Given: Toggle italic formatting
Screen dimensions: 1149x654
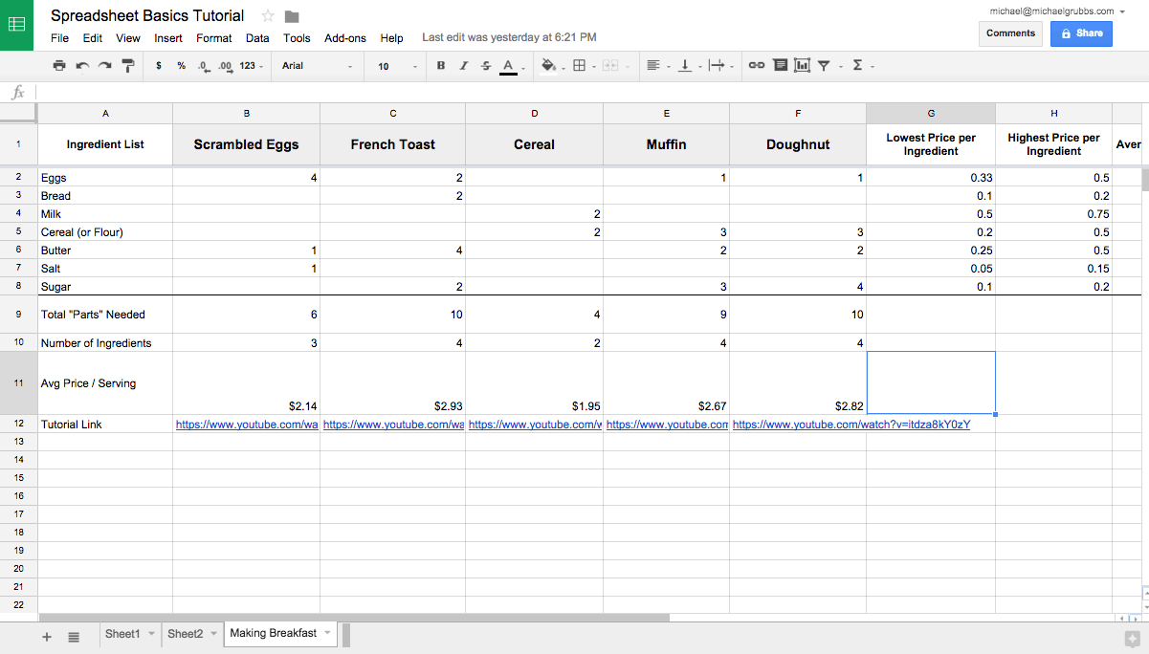Looking at the screenshot, I should pos(462,65).
